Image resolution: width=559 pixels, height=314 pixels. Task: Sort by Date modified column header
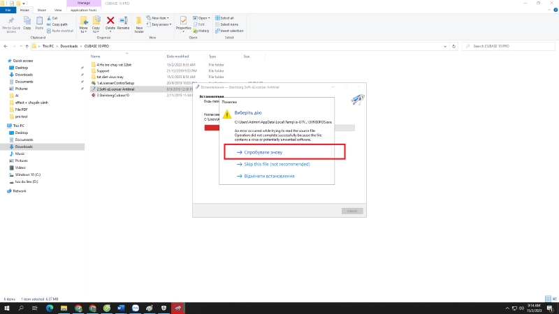click(177, 57)
